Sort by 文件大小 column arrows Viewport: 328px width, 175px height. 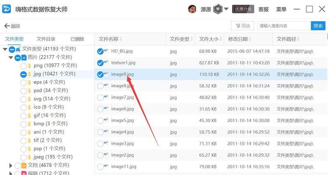(221, 39)
